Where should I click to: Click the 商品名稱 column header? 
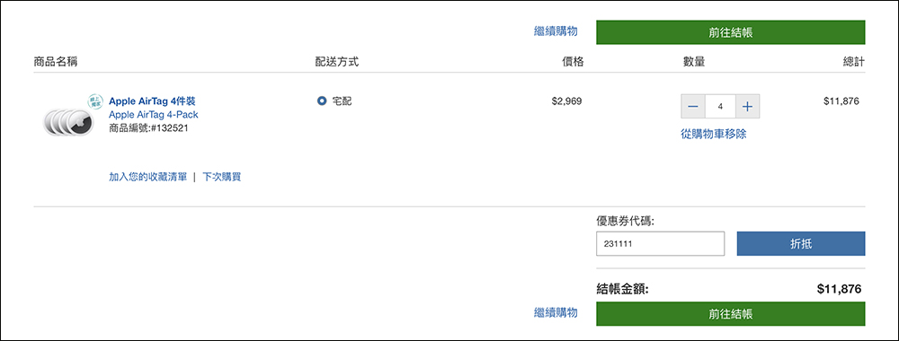pyautogui.click(x=56, y=62)
